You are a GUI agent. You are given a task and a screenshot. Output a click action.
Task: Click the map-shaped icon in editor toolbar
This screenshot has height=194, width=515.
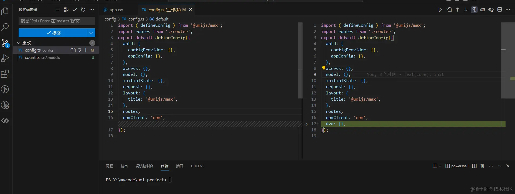point(483,10)
